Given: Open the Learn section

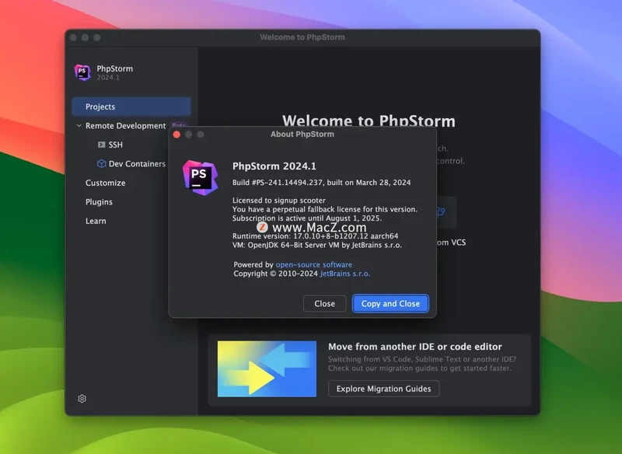Looking at the screenshot, I should (96, 221).
